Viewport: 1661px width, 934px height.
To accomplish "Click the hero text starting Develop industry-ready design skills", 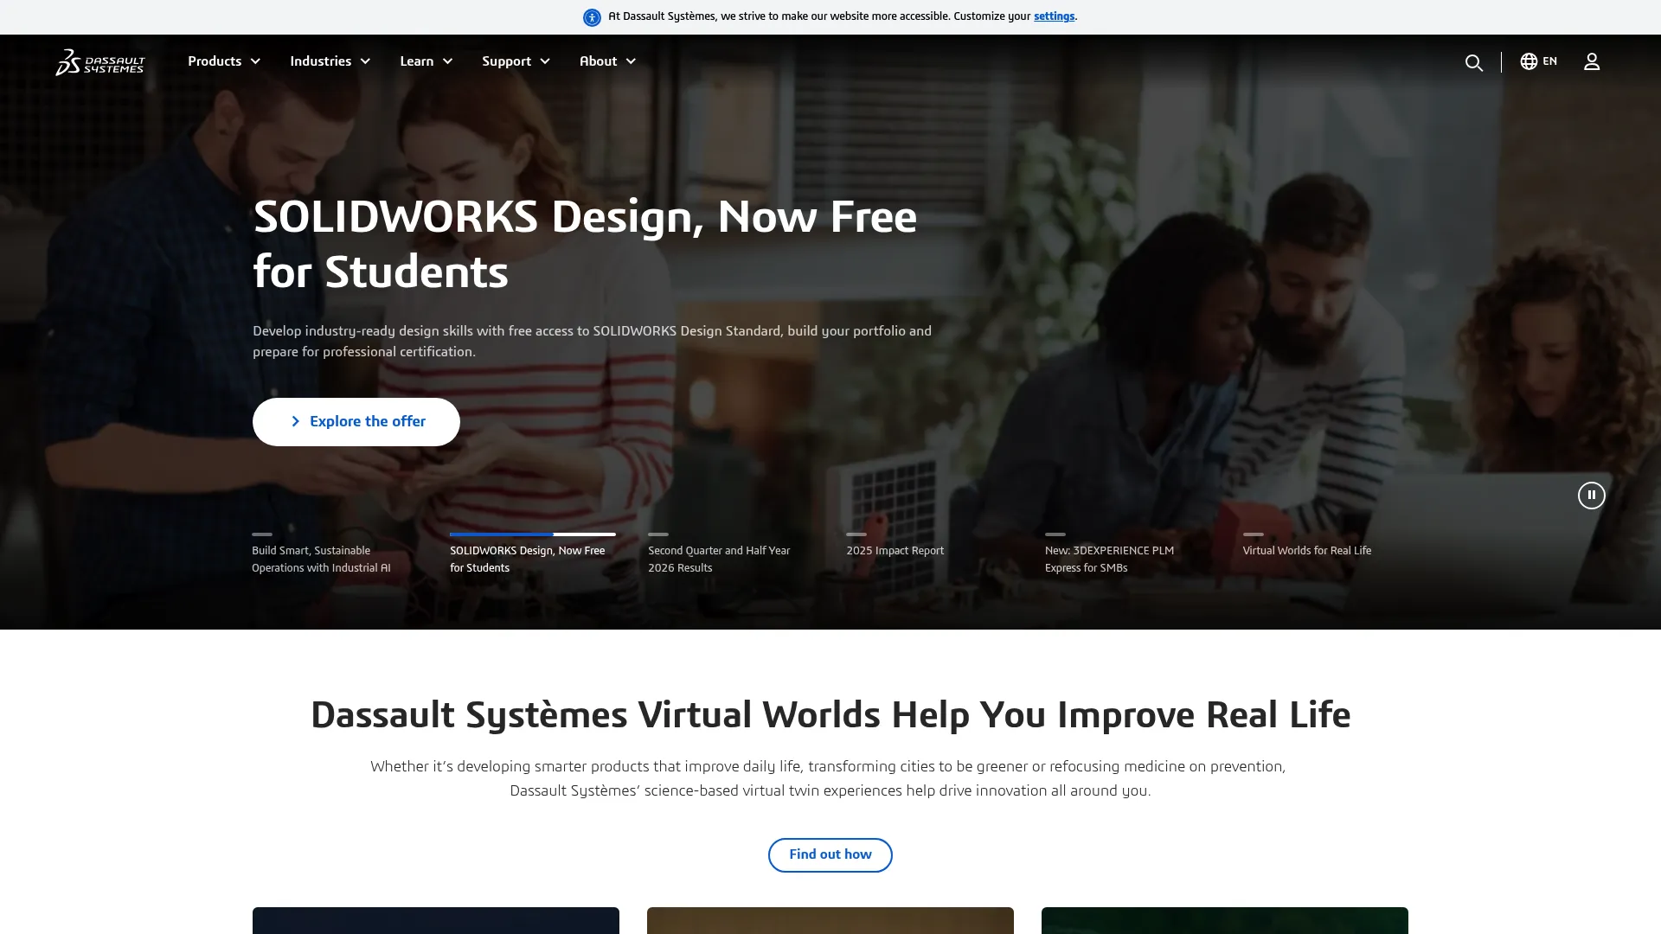I will click(x=592, y=342).
